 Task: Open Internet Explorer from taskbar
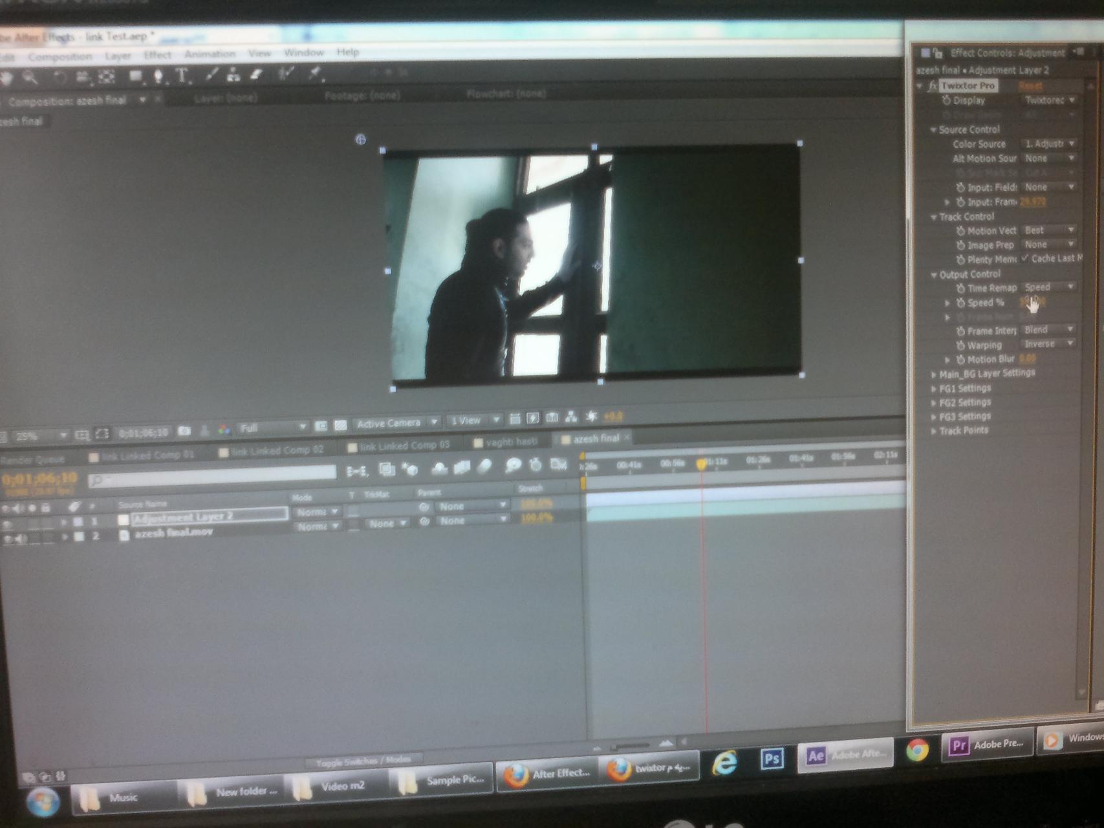coord(724,762)
